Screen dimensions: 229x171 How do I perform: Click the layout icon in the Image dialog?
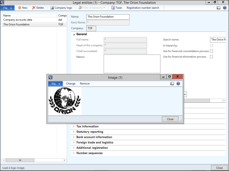coord(172,83)
